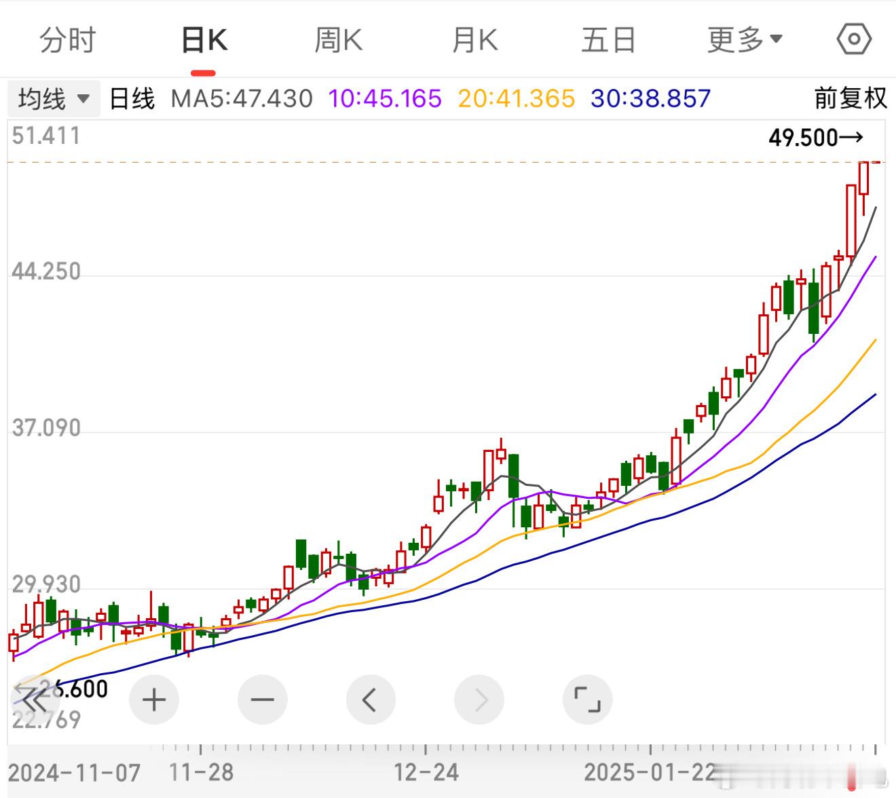This screenshot has height=798, width=896.
Task: Enter fullscreen chart mode icon
Action: 588,700
